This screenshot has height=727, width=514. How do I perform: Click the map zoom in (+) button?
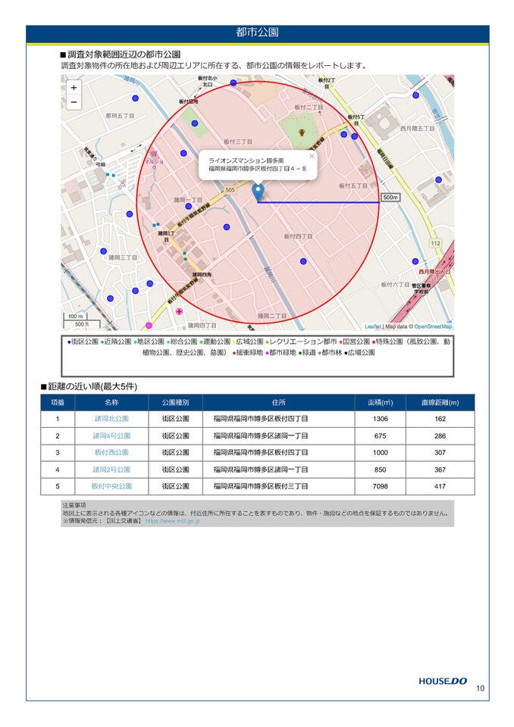tap(74, 88)
